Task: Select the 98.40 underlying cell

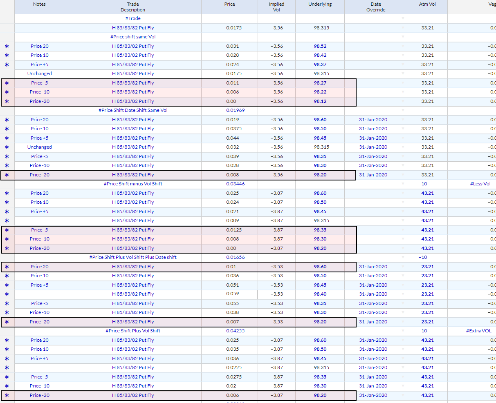Action: click(x=320, y=294)
